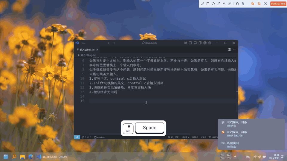Toggle the muted microphone in recorder
This screenshot has height=161, width=287.
[x=259, y=4]
